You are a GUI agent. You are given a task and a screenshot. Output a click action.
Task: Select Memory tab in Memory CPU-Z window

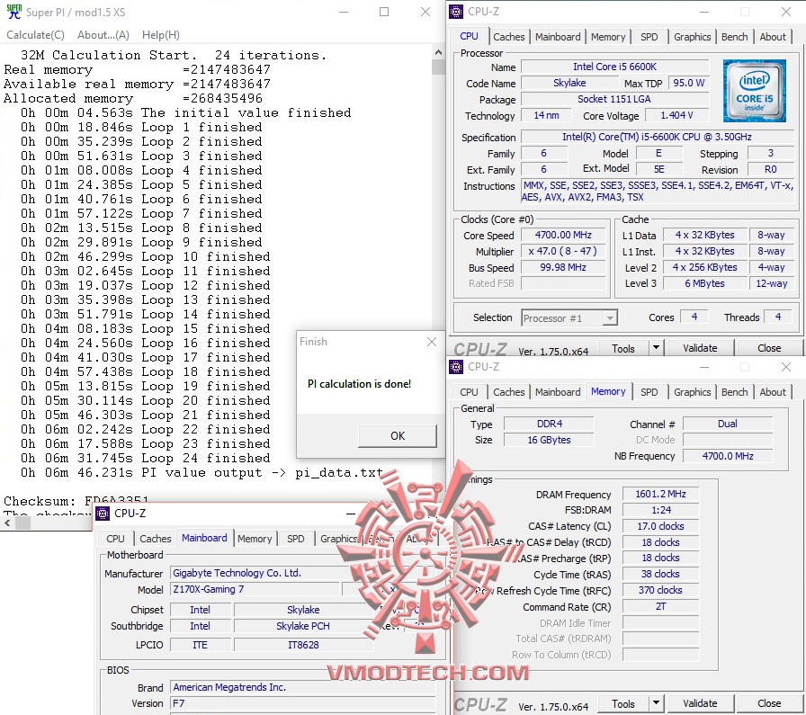click(608, 391)
